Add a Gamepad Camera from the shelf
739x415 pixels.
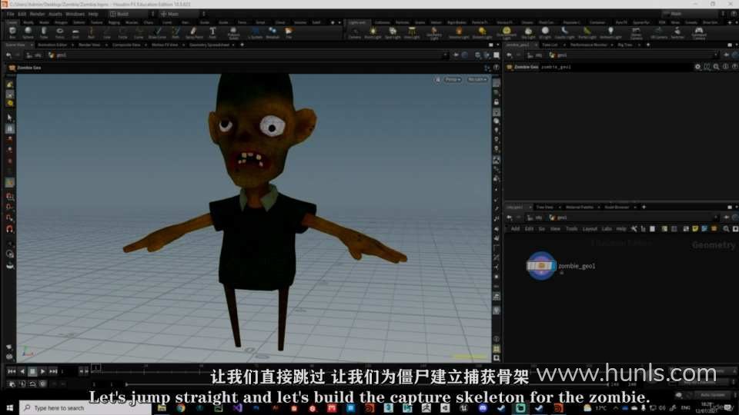pos(699,32)
